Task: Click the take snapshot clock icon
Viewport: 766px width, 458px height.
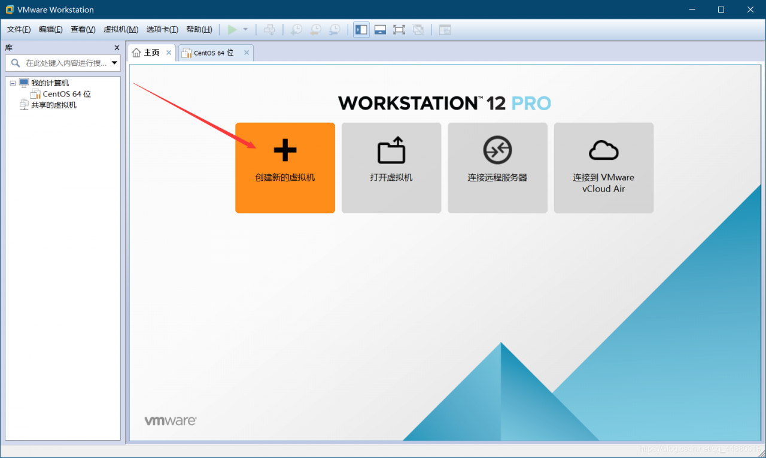Action: coord(296,29)
